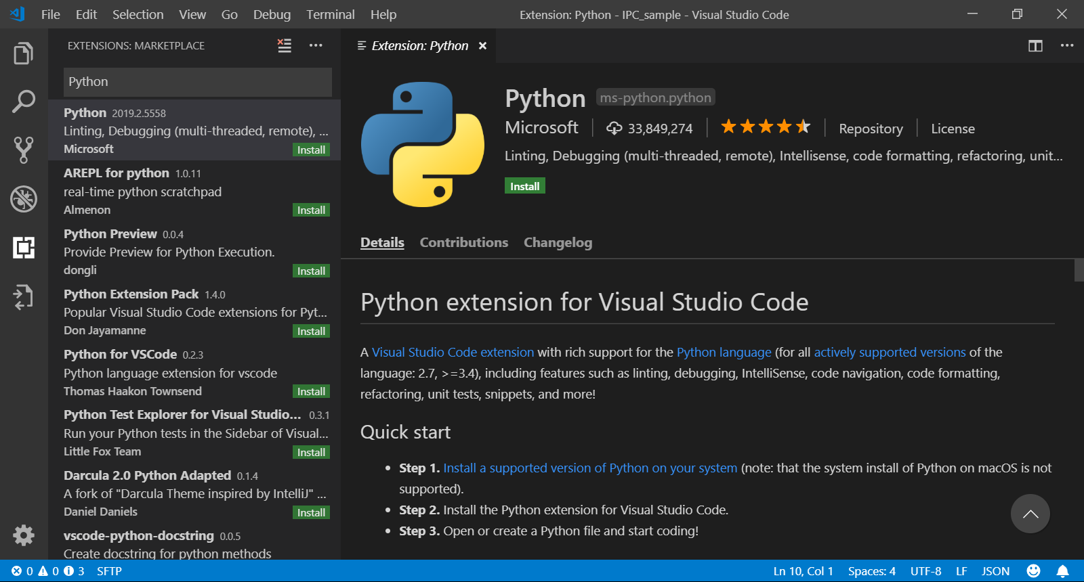1084x582 pixels.
Task: Click the download count cloud icon
Action: point(614,128)
